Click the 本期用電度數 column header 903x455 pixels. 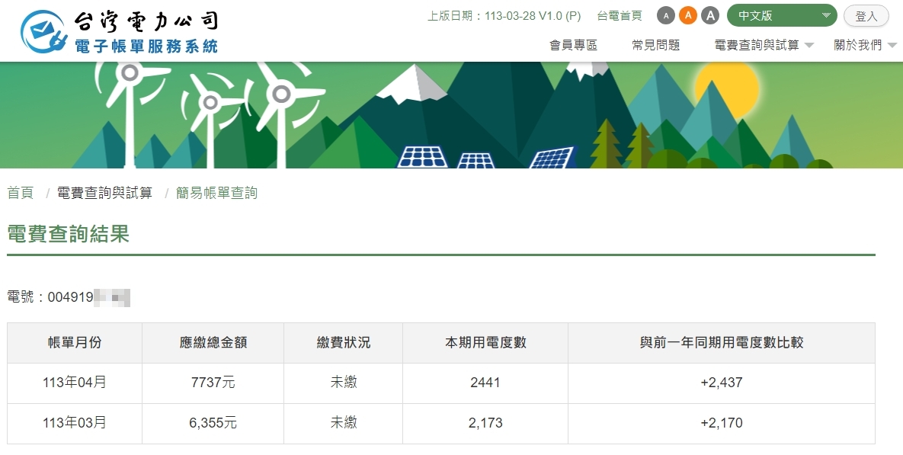pos(485,343)
